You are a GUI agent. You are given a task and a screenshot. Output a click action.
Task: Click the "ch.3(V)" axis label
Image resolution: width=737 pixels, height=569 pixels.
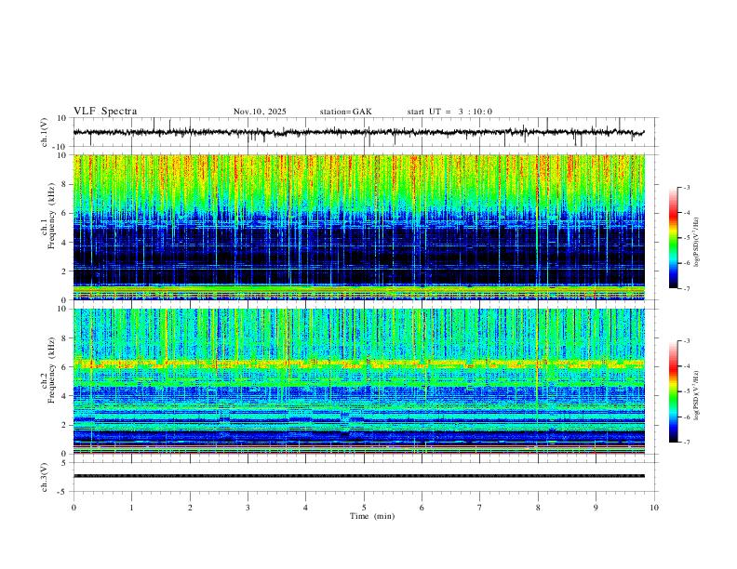45,478
